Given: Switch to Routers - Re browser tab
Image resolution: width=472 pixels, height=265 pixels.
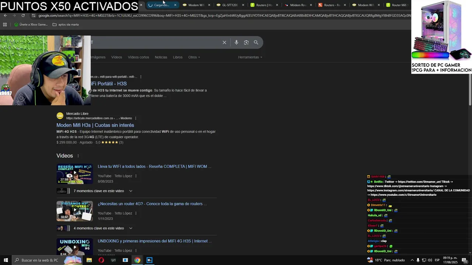Looking at the screenshot, I should pos(331,5).
